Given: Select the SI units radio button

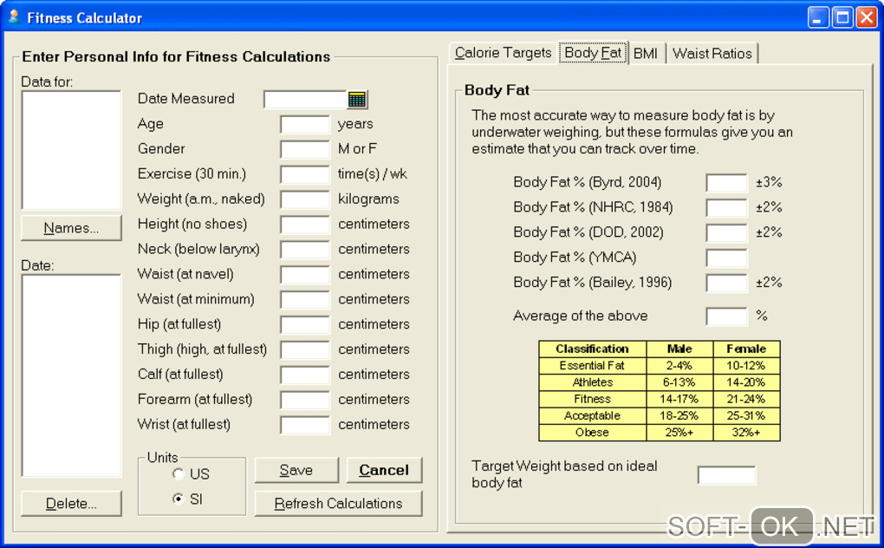Looking at the screenshot, I should click(x=179, y=499).
